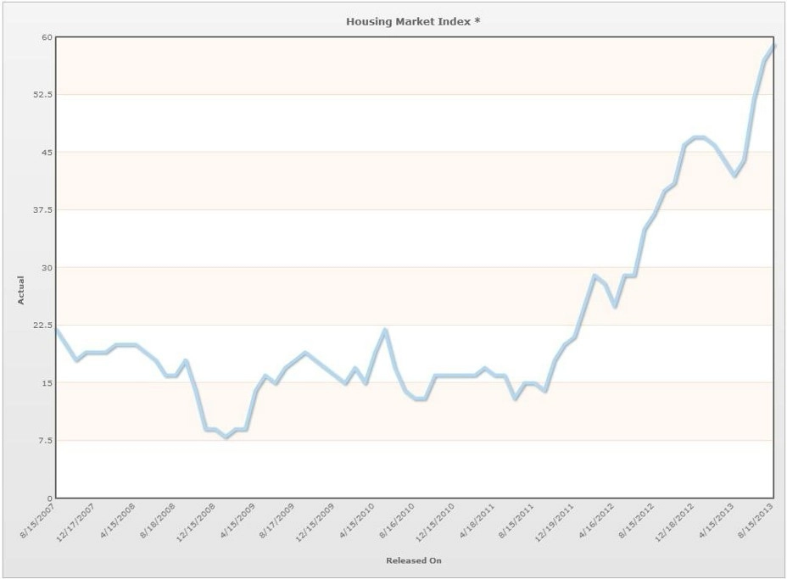Select the 8/16/2010 x-axis date

coord(397,521)
